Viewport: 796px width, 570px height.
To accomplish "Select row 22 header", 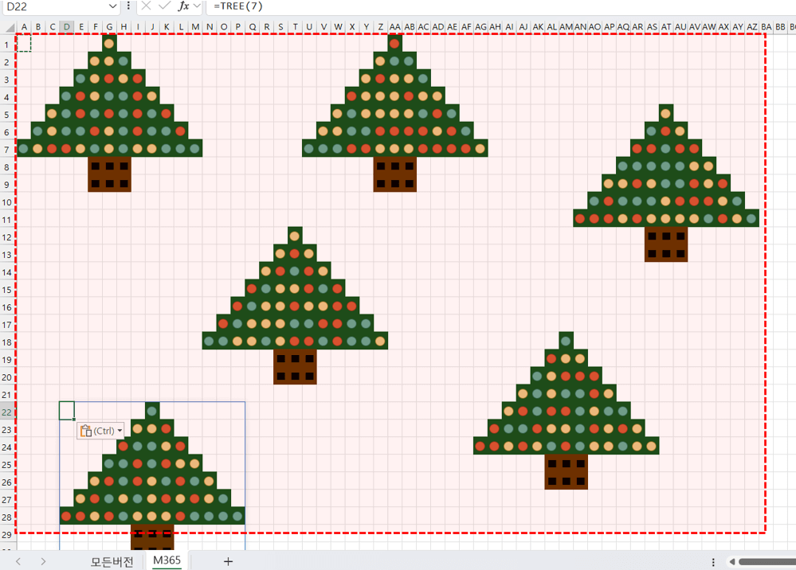I will click(x=7, y=412).
